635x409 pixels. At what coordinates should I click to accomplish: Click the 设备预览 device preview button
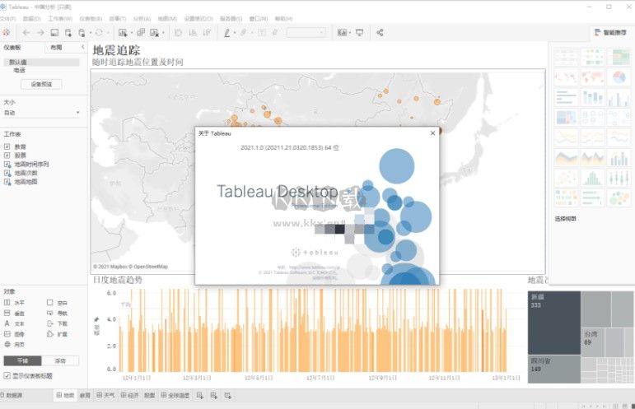[x=41, y=84]
